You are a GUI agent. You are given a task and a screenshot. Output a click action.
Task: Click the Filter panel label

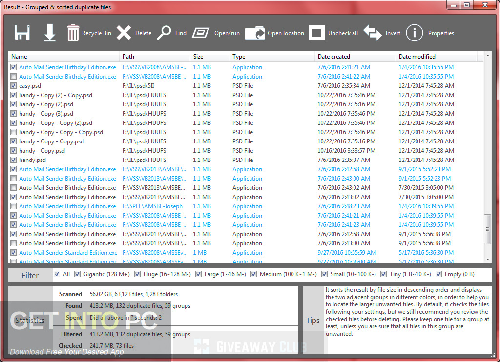pos(30,275)
